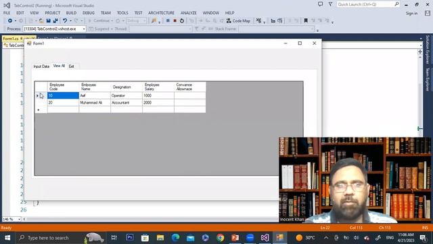Click the taskbar search box
Screen dimensions: 433x244
[60, 238]
